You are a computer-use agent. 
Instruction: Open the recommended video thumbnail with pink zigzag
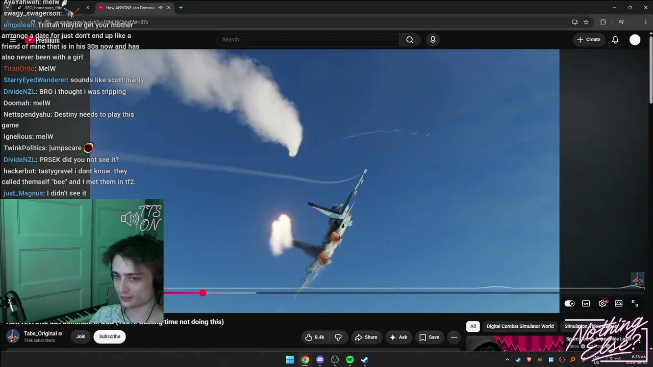[x=515, y=344]
